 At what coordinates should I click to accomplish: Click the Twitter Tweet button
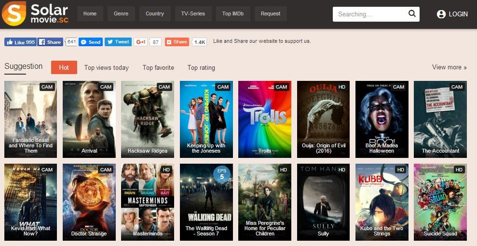(x=118, y=42)
